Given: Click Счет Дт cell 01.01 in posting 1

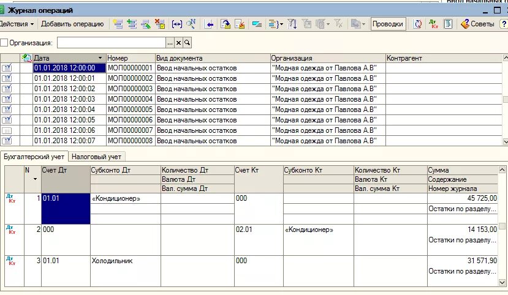Looking at the screenshot, I should point(66,209).
